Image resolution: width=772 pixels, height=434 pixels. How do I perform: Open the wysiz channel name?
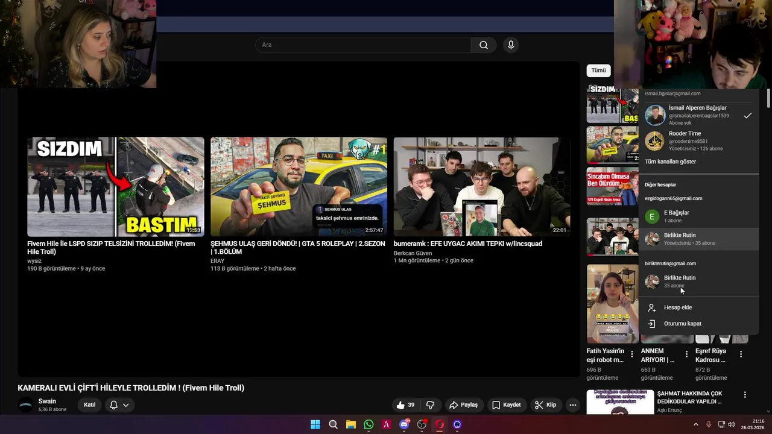34,261
